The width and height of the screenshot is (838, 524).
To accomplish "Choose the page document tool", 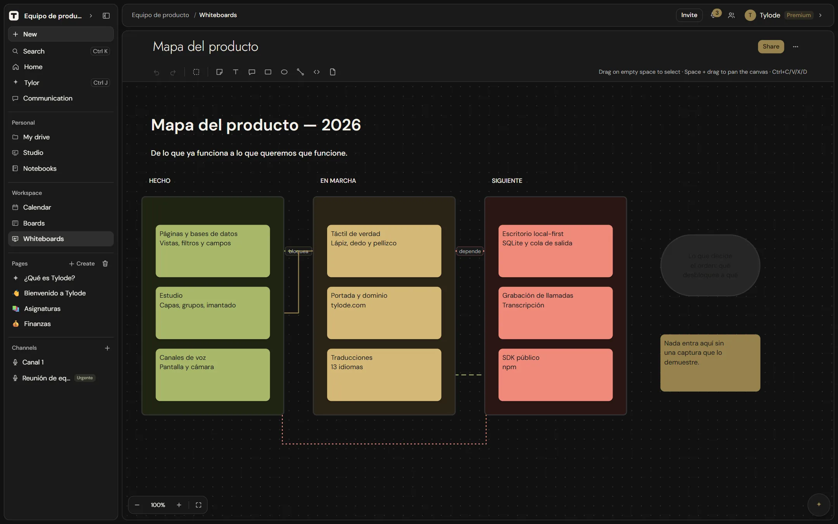I will pos(333,72).
